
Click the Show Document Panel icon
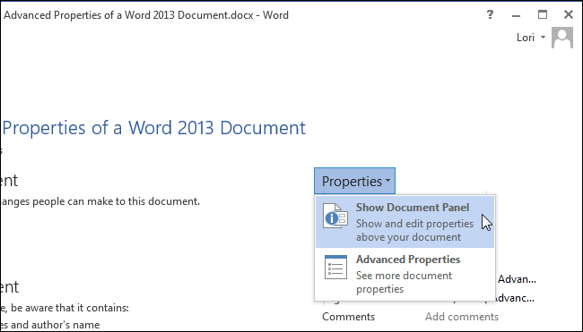(335, 216)
